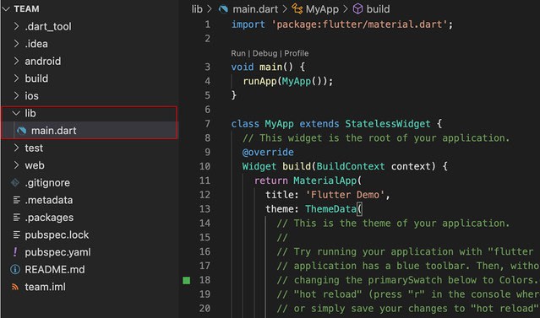
Task: Open the .packages file
Action: point(49,218)
